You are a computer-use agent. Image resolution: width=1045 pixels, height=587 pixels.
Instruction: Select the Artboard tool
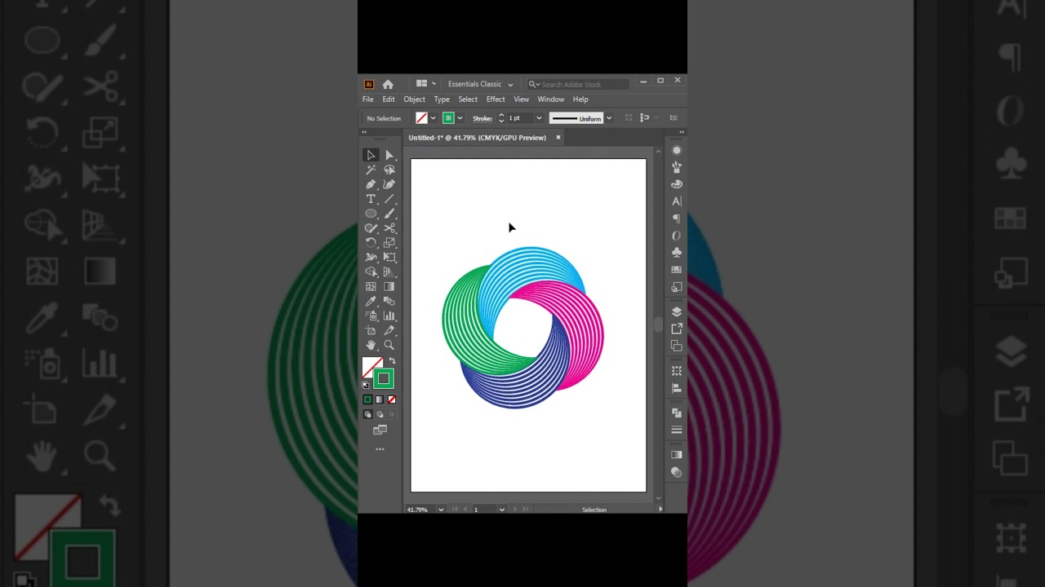371,331
